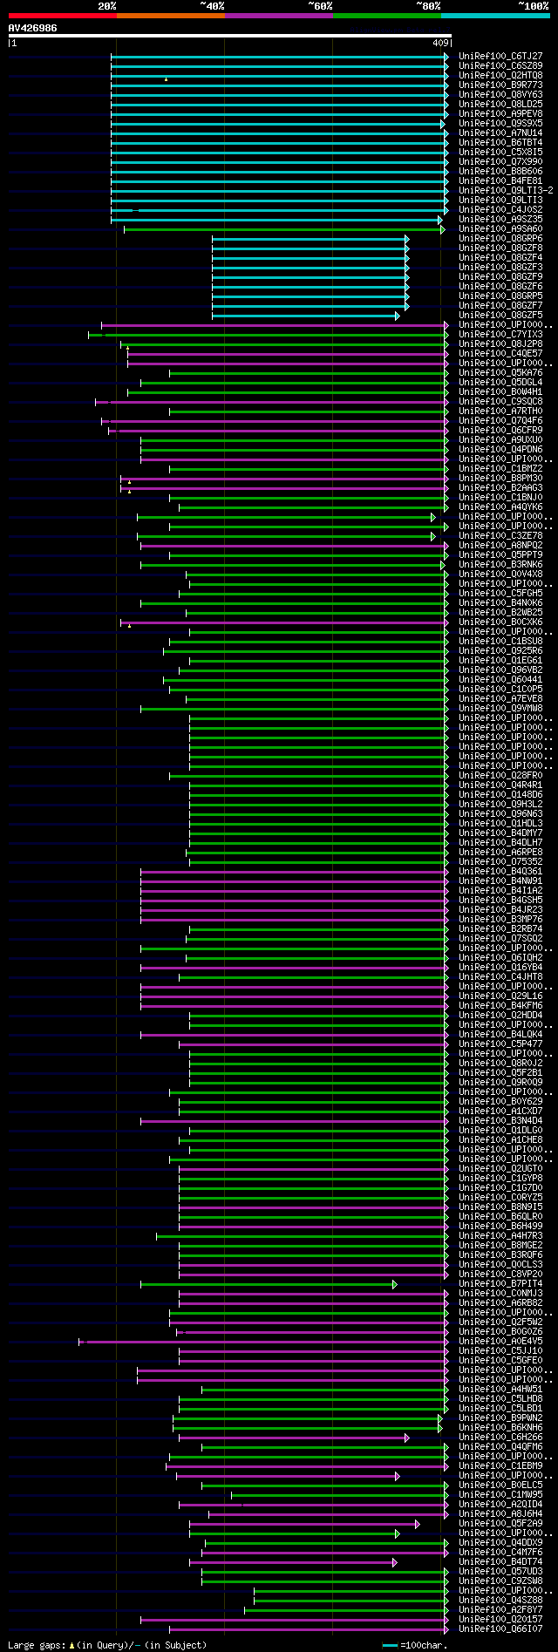Click the white query sequence ruler bar
558x1652 pixels.
click(x=229, y=36)
